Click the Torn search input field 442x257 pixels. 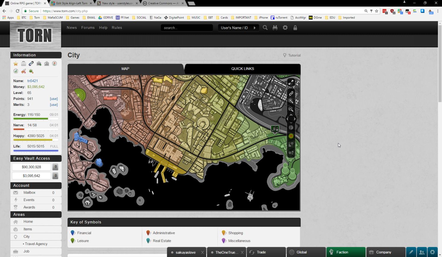tap(186, 28)
